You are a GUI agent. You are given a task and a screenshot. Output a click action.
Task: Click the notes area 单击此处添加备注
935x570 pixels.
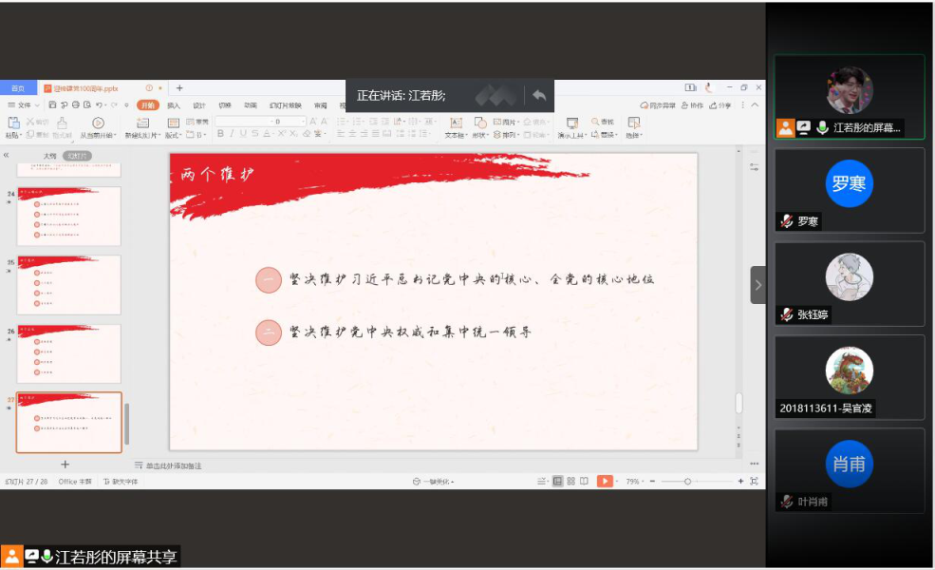coord(174,465)
